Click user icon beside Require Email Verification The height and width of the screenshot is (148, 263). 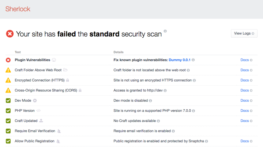[59, 131]
